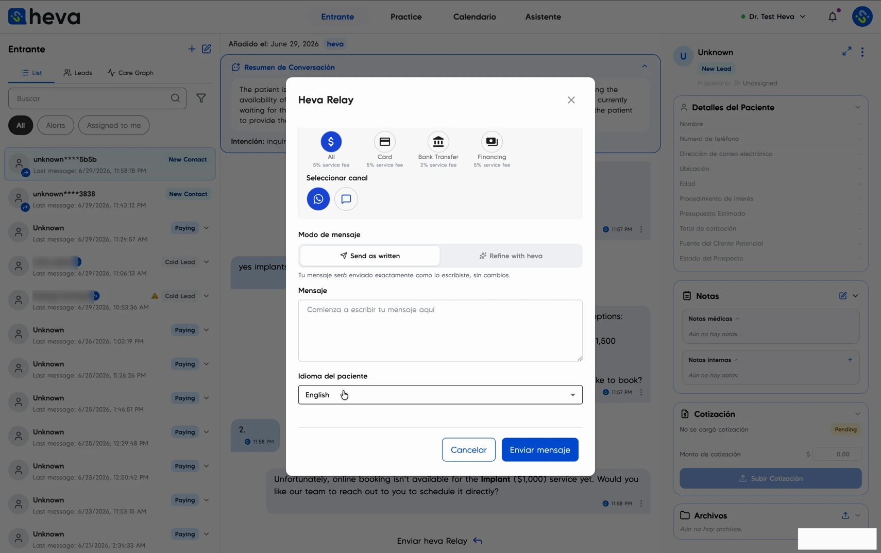Click the compose edit icon beside Entrante
The height and width of the screenshot is (553, 881).
pos(207,49)
